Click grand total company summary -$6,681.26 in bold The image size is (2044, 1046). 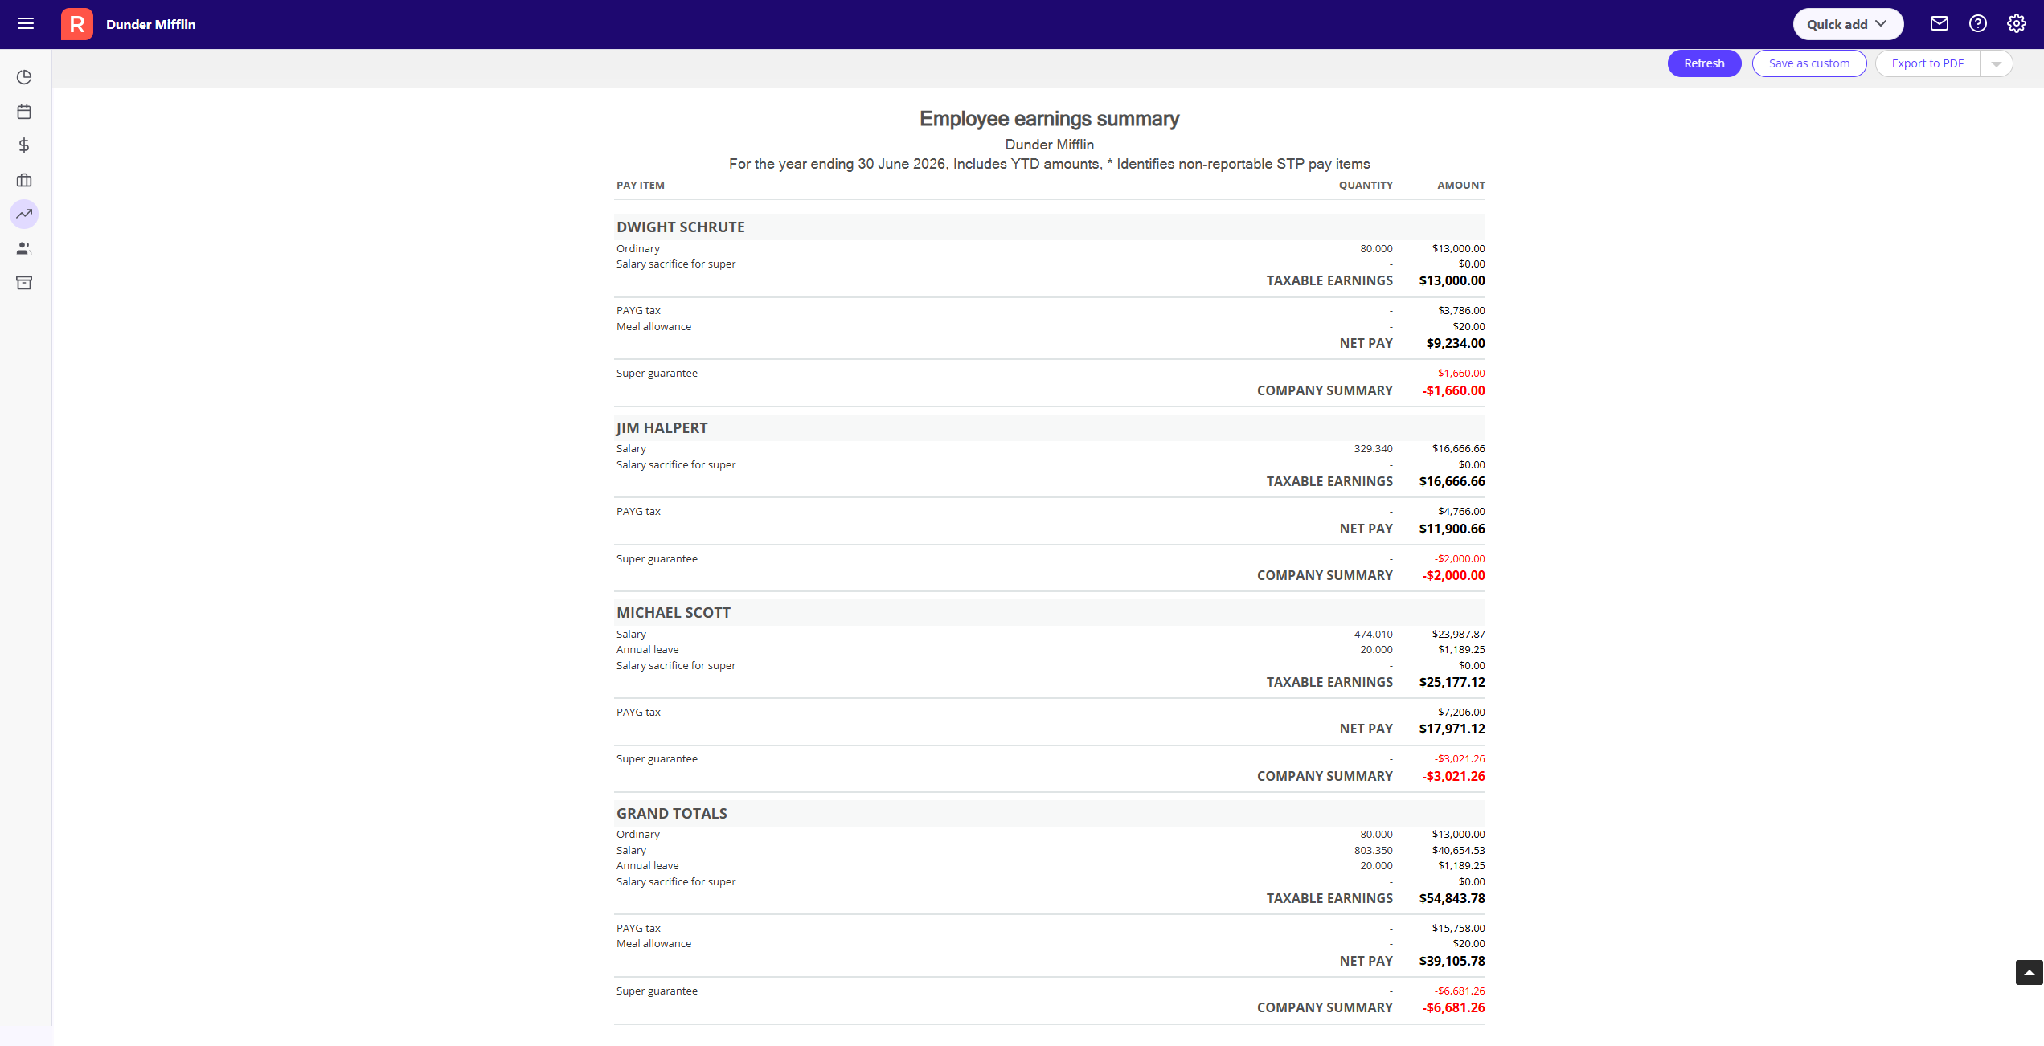(1454, 1008)
